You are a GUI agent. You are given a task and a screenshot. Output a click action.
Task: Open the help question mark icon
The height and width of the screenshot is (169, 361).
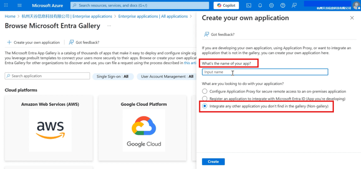click(283, 5)
